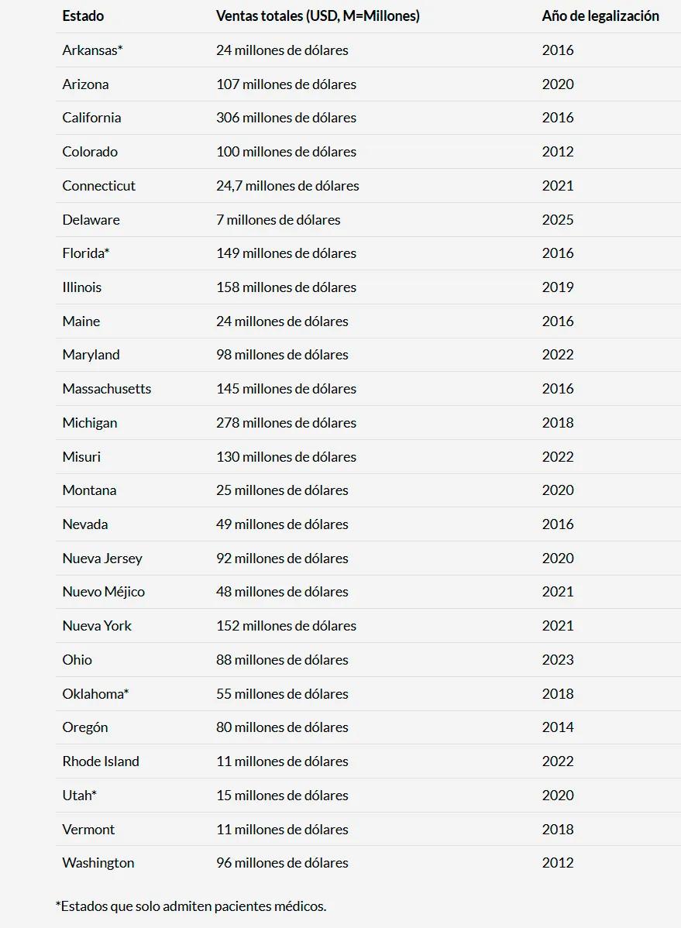Click the Año de legalización header
The width and height of the screenshot is (681, 928).
click(600, 16)
